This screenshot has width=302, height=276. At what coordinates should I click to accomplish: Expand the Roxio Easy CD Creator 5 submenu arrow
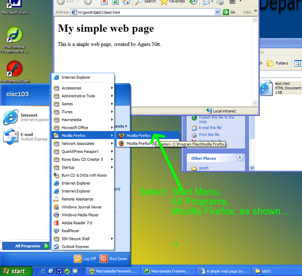pos(112,159)
